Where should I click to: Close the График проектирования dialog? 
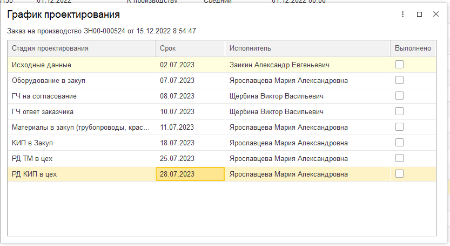click(435, 14)
